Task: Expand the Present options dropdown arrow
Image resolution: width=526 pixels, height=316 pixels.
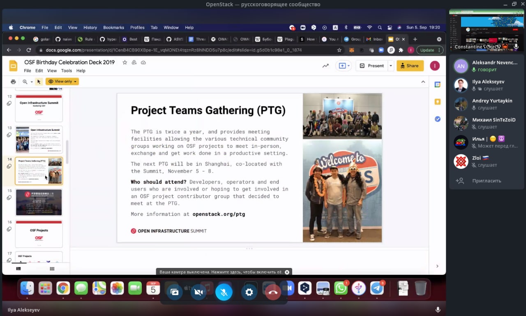Action: 390,66
